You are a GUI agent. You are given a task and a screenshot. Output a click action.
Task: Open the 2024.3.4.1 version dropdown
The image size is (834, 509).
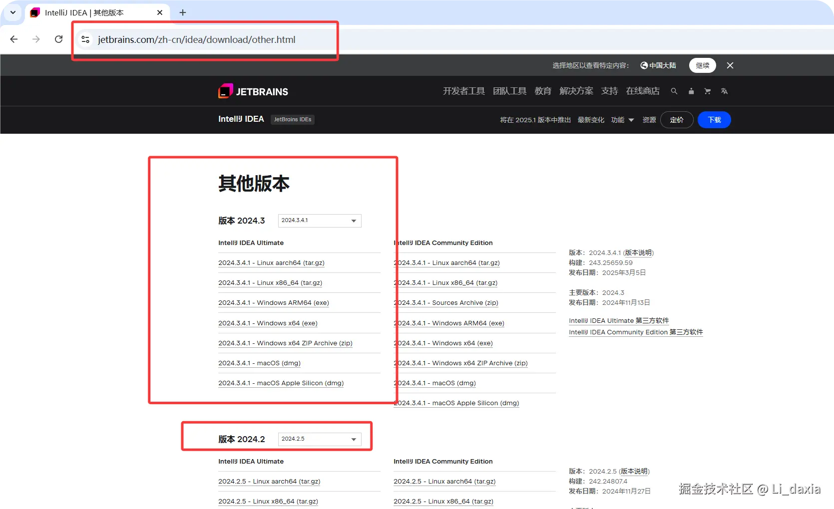click(x=319, y=221)
